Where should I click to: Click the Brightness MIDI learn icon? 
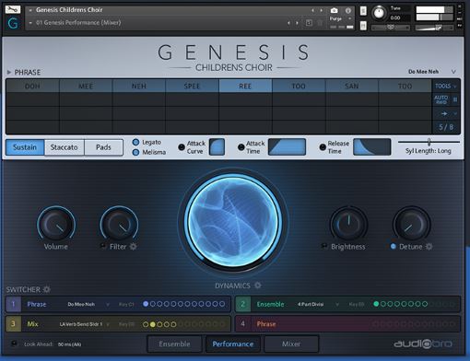(323, 246)
